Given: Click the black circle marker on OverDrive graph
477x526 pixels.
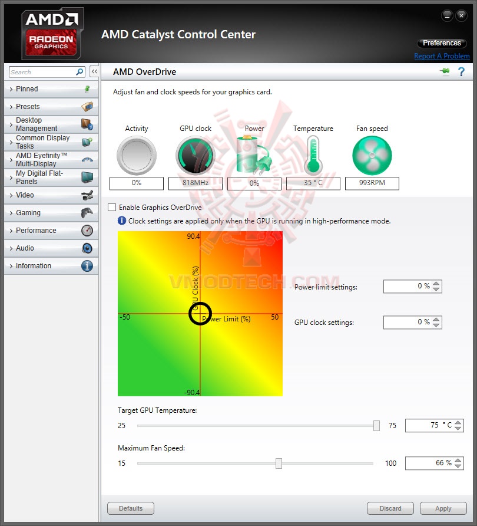Looking at the screenshot, I should point(200,314).
